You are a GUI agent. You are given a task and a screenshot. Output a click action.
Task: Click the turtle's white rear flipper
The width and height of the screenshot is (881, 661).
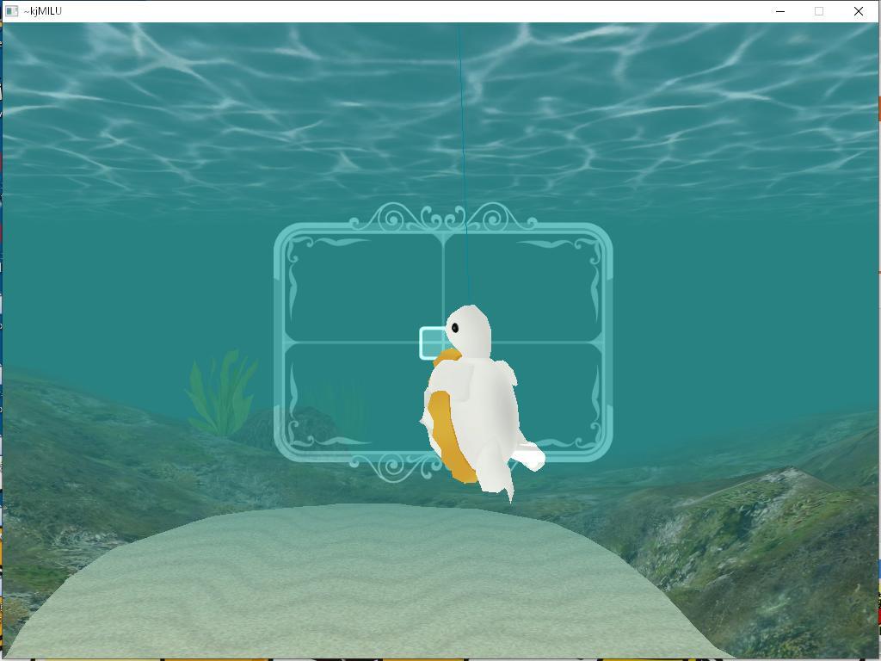527,455
